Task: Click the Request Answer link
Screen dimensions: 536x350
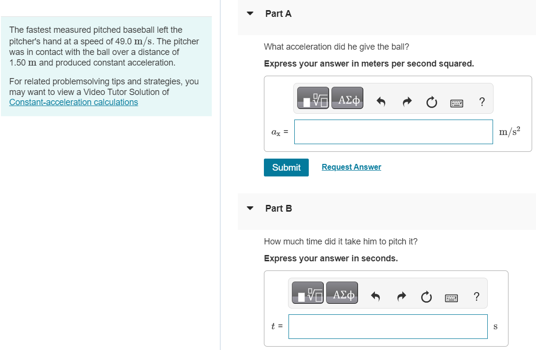Action: (x=351, y=167)
